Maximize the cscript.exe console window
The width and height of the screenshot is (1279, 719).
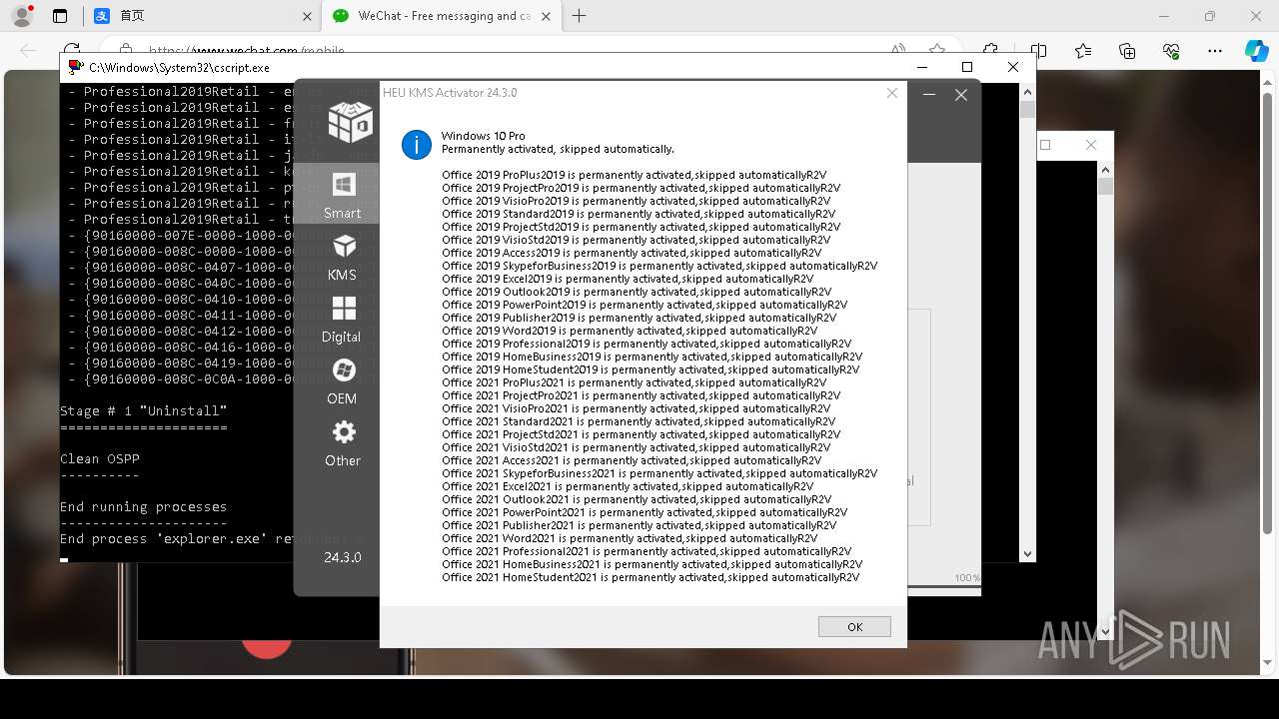(x=966, y=67)
